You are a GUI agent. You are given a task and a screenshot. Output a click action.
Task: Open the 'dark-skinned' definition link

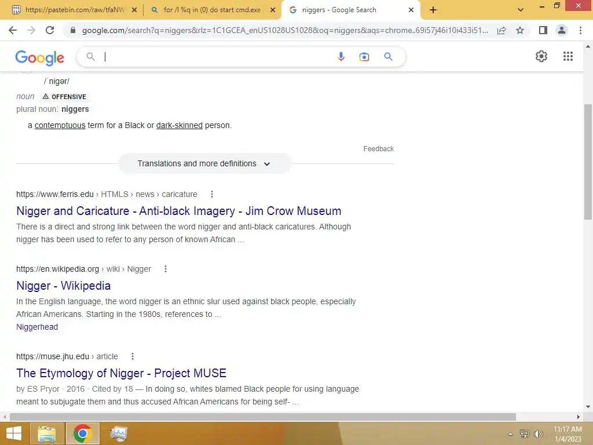pyautogui.click(x=180, y=125)
